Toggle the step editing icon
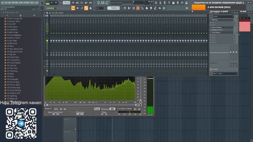 (x=82, y=8)
